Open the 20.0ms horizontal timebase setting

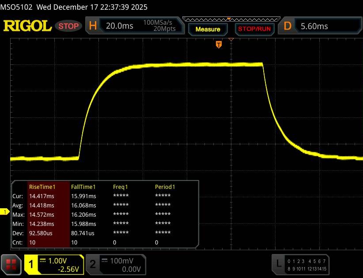click(x=119, y=26)
